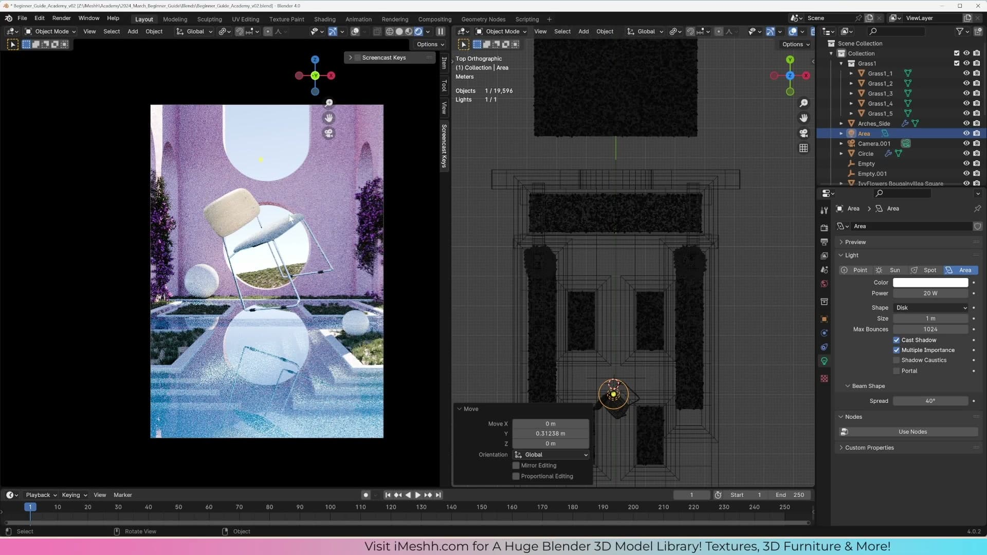Toggle Mirror Editing in Move panel
Viewport: 987px width, 555px height.
click(x=516, y=466)
